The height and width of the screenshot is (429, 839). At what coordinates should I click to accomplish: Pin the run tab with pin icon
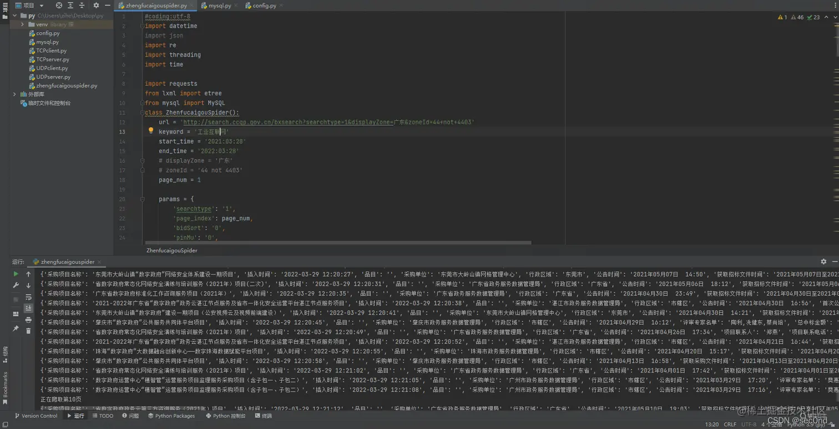pos(16,328)
